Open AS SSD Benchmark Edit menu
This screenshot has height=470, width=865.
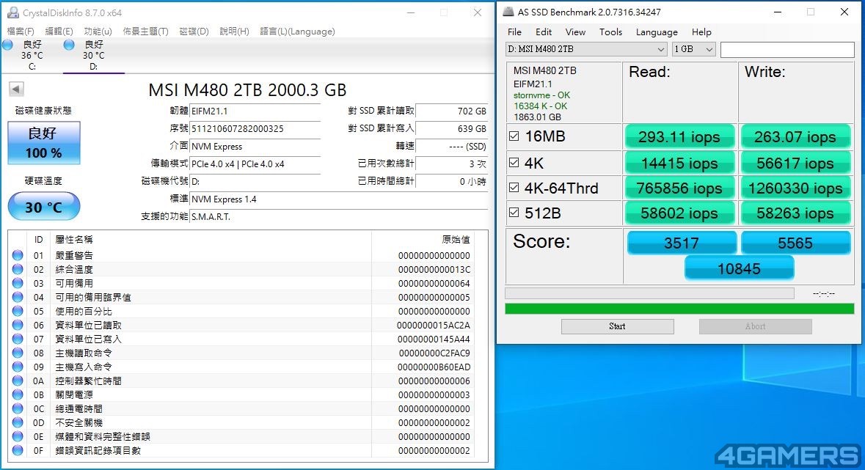544,32
